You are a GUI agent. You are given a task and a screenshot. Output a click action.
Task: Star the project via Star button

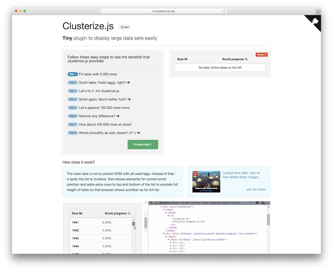tap(125, 27)
